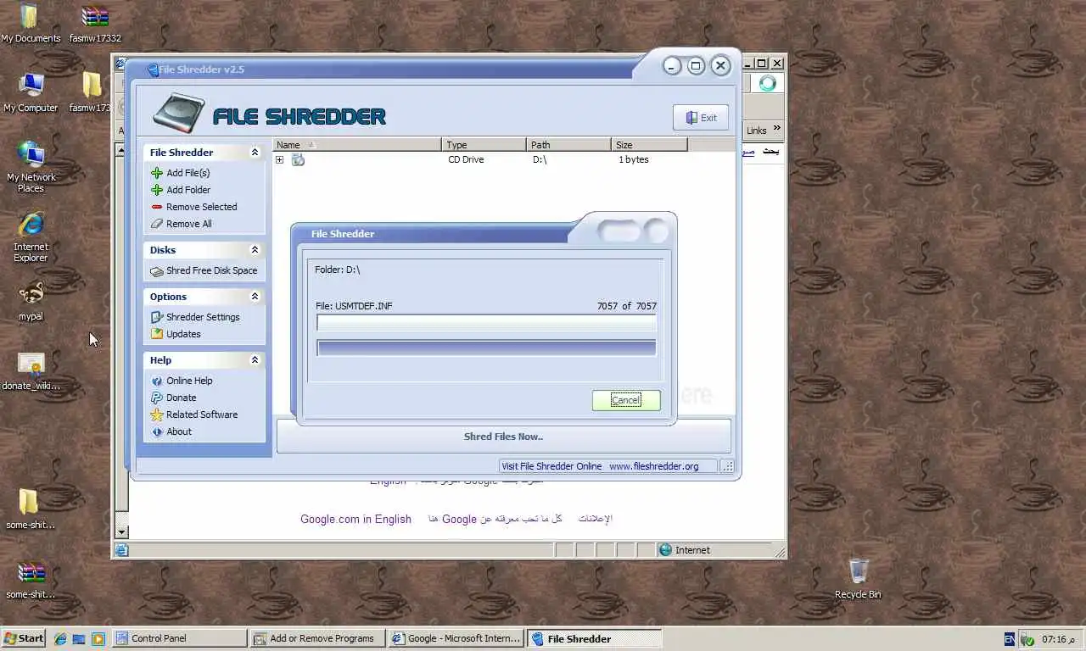Viewport: 1086px width, 651px height.
Task: Click the Internet Explorer quick launch icon
Action: pyautogui.click(x=60, y=638)
